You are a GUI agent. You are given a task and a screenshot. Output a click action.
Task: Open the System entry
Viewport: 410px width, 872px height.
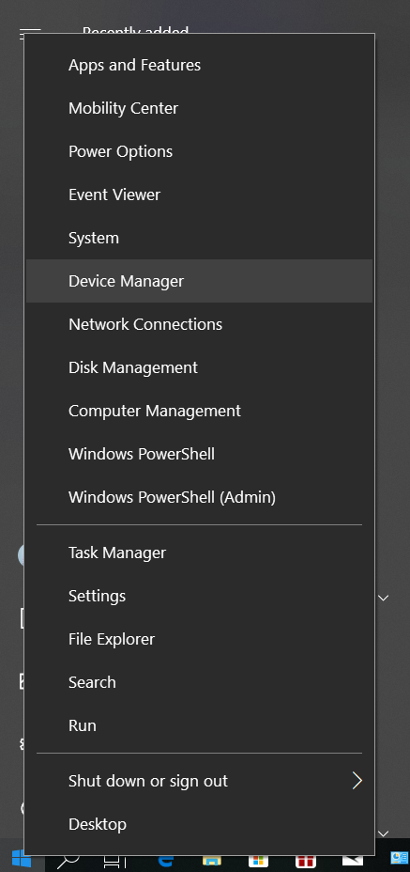tap(199, 238)
